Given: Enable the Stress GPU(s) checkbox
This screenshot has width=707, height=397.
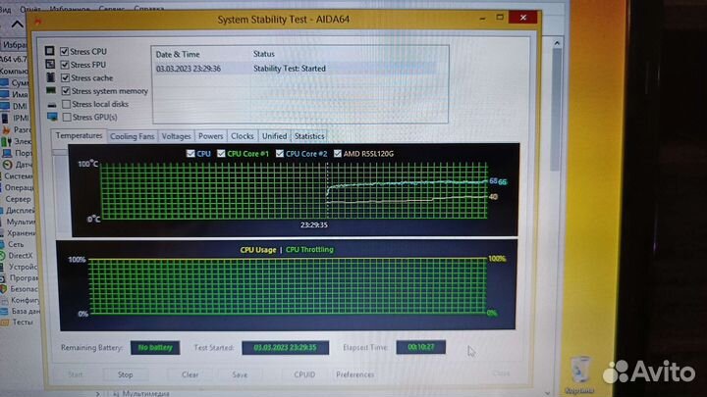Looking at the screenshot, I should click(67, 117).
